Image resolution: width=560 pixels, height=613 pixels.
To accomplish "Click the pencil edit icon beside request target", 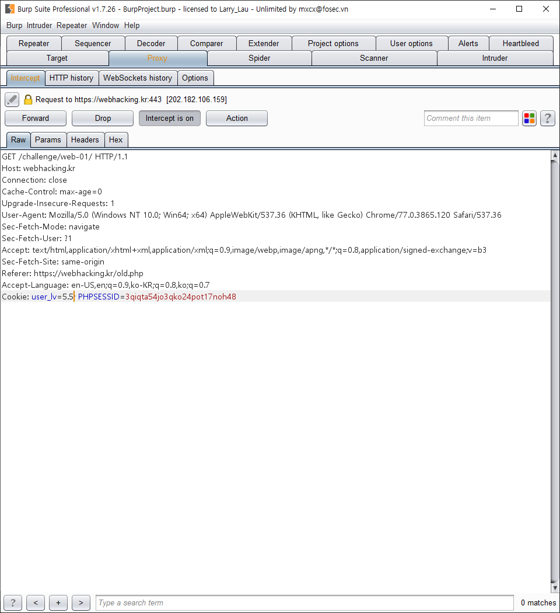I will 12,99.
